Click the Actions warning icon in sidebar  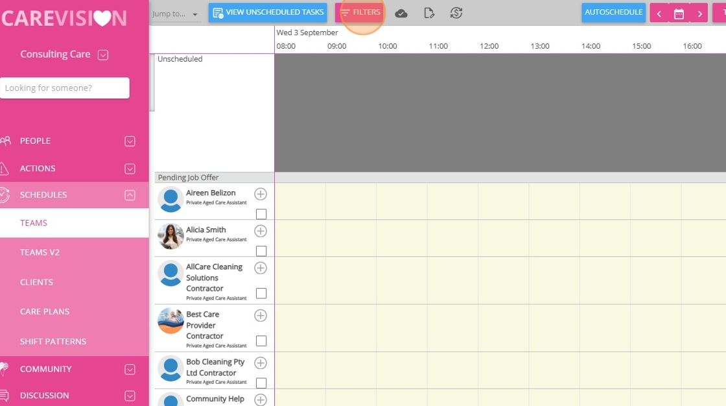click(4, 168)
